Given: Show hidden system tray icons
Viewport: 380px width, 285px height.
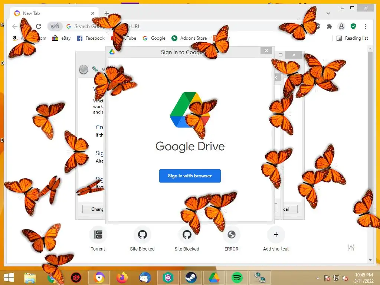Looking at the screenshot, I should [x=318, y=278].
